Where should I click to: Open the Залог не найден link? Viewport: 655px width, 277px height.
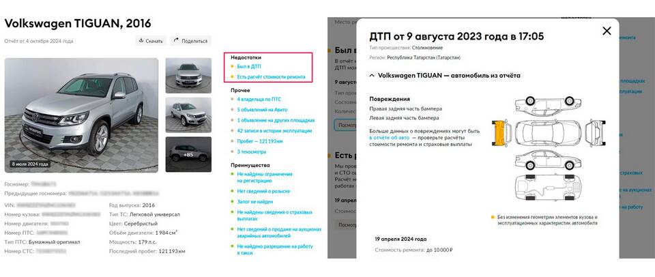254,202
